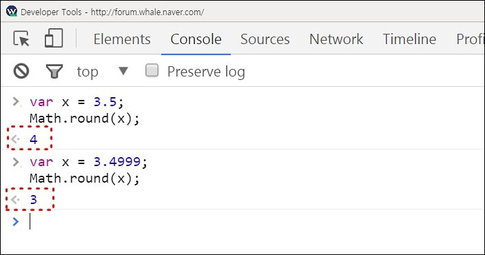Switch to the Sources tab
Screen dimensions: 485x255
pyautogui.click(x=265, y=39)
